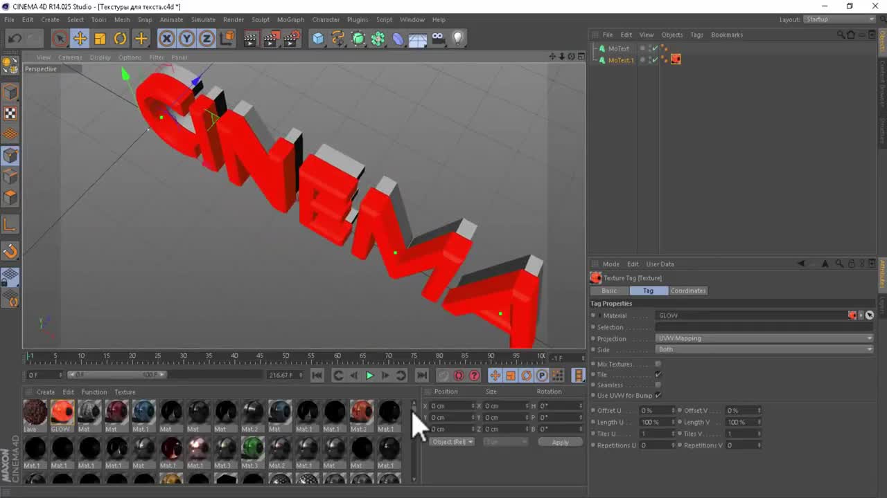The height and width of the screenshot is (498, 887).
Task: Open the Plugins menu
Action: tap(358, 19)
